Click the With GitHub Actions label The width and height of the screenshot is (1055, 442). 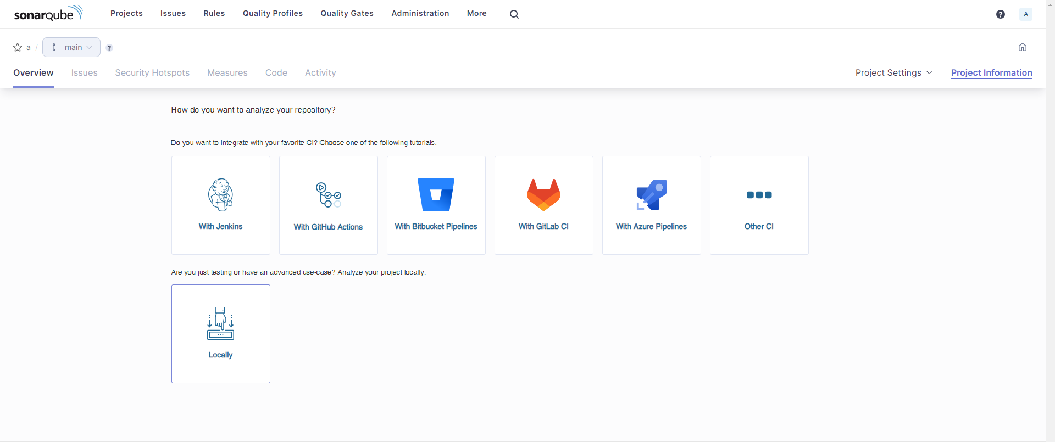click(329, 227)
